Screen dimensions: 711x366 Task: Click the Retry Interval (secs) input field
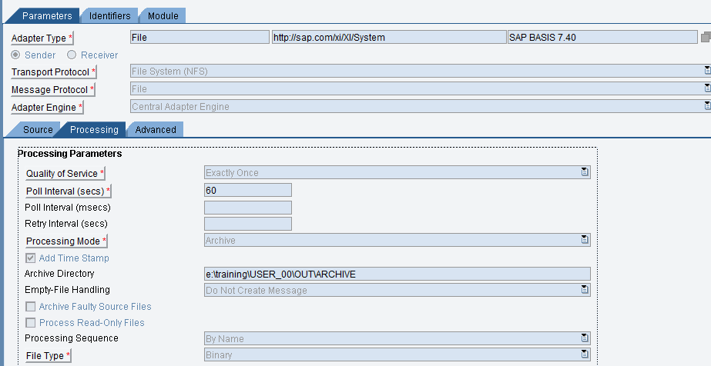[248, 224]
